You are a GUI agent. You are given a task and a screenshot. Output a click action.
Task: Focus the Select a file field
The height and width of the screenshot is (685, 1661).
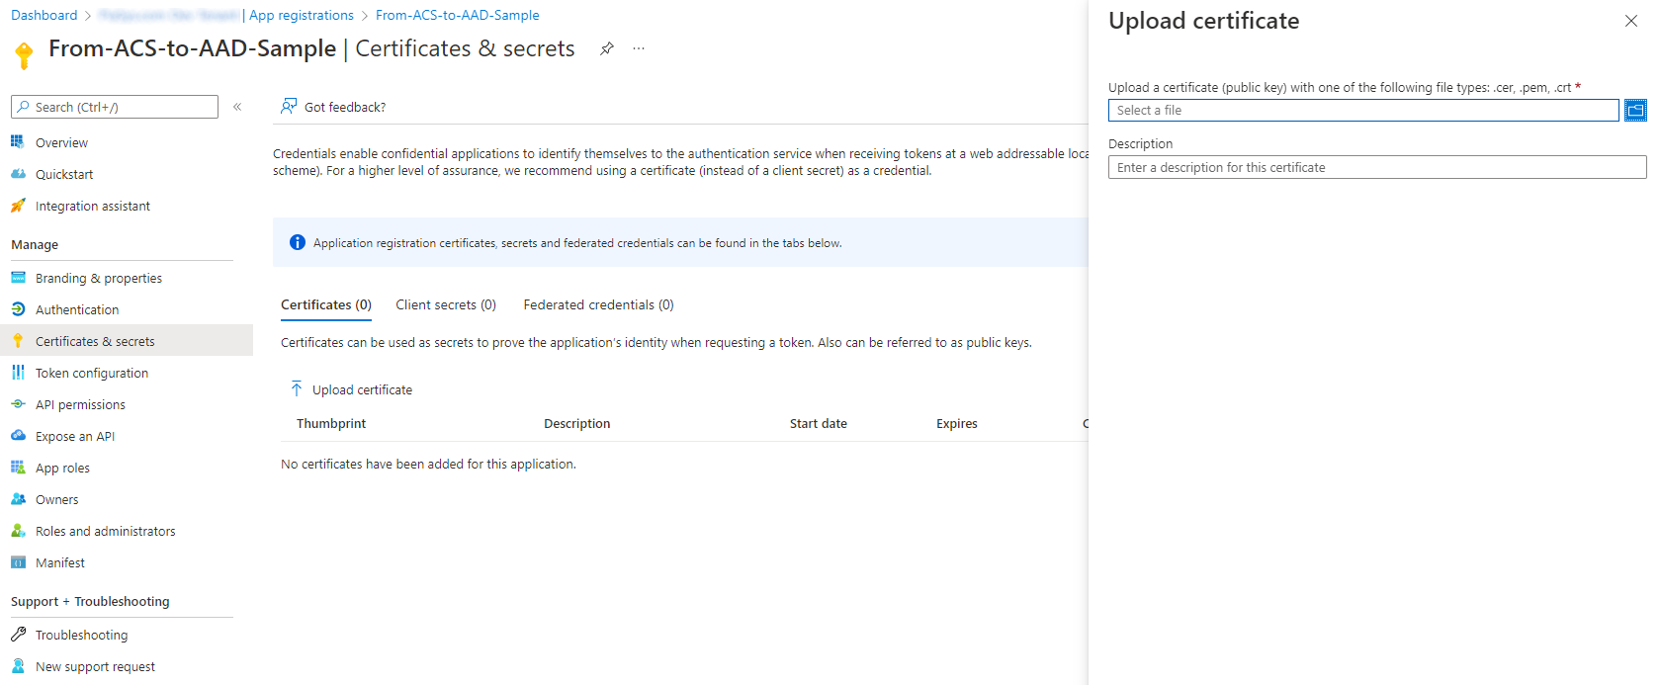[x=1363, y=111]
